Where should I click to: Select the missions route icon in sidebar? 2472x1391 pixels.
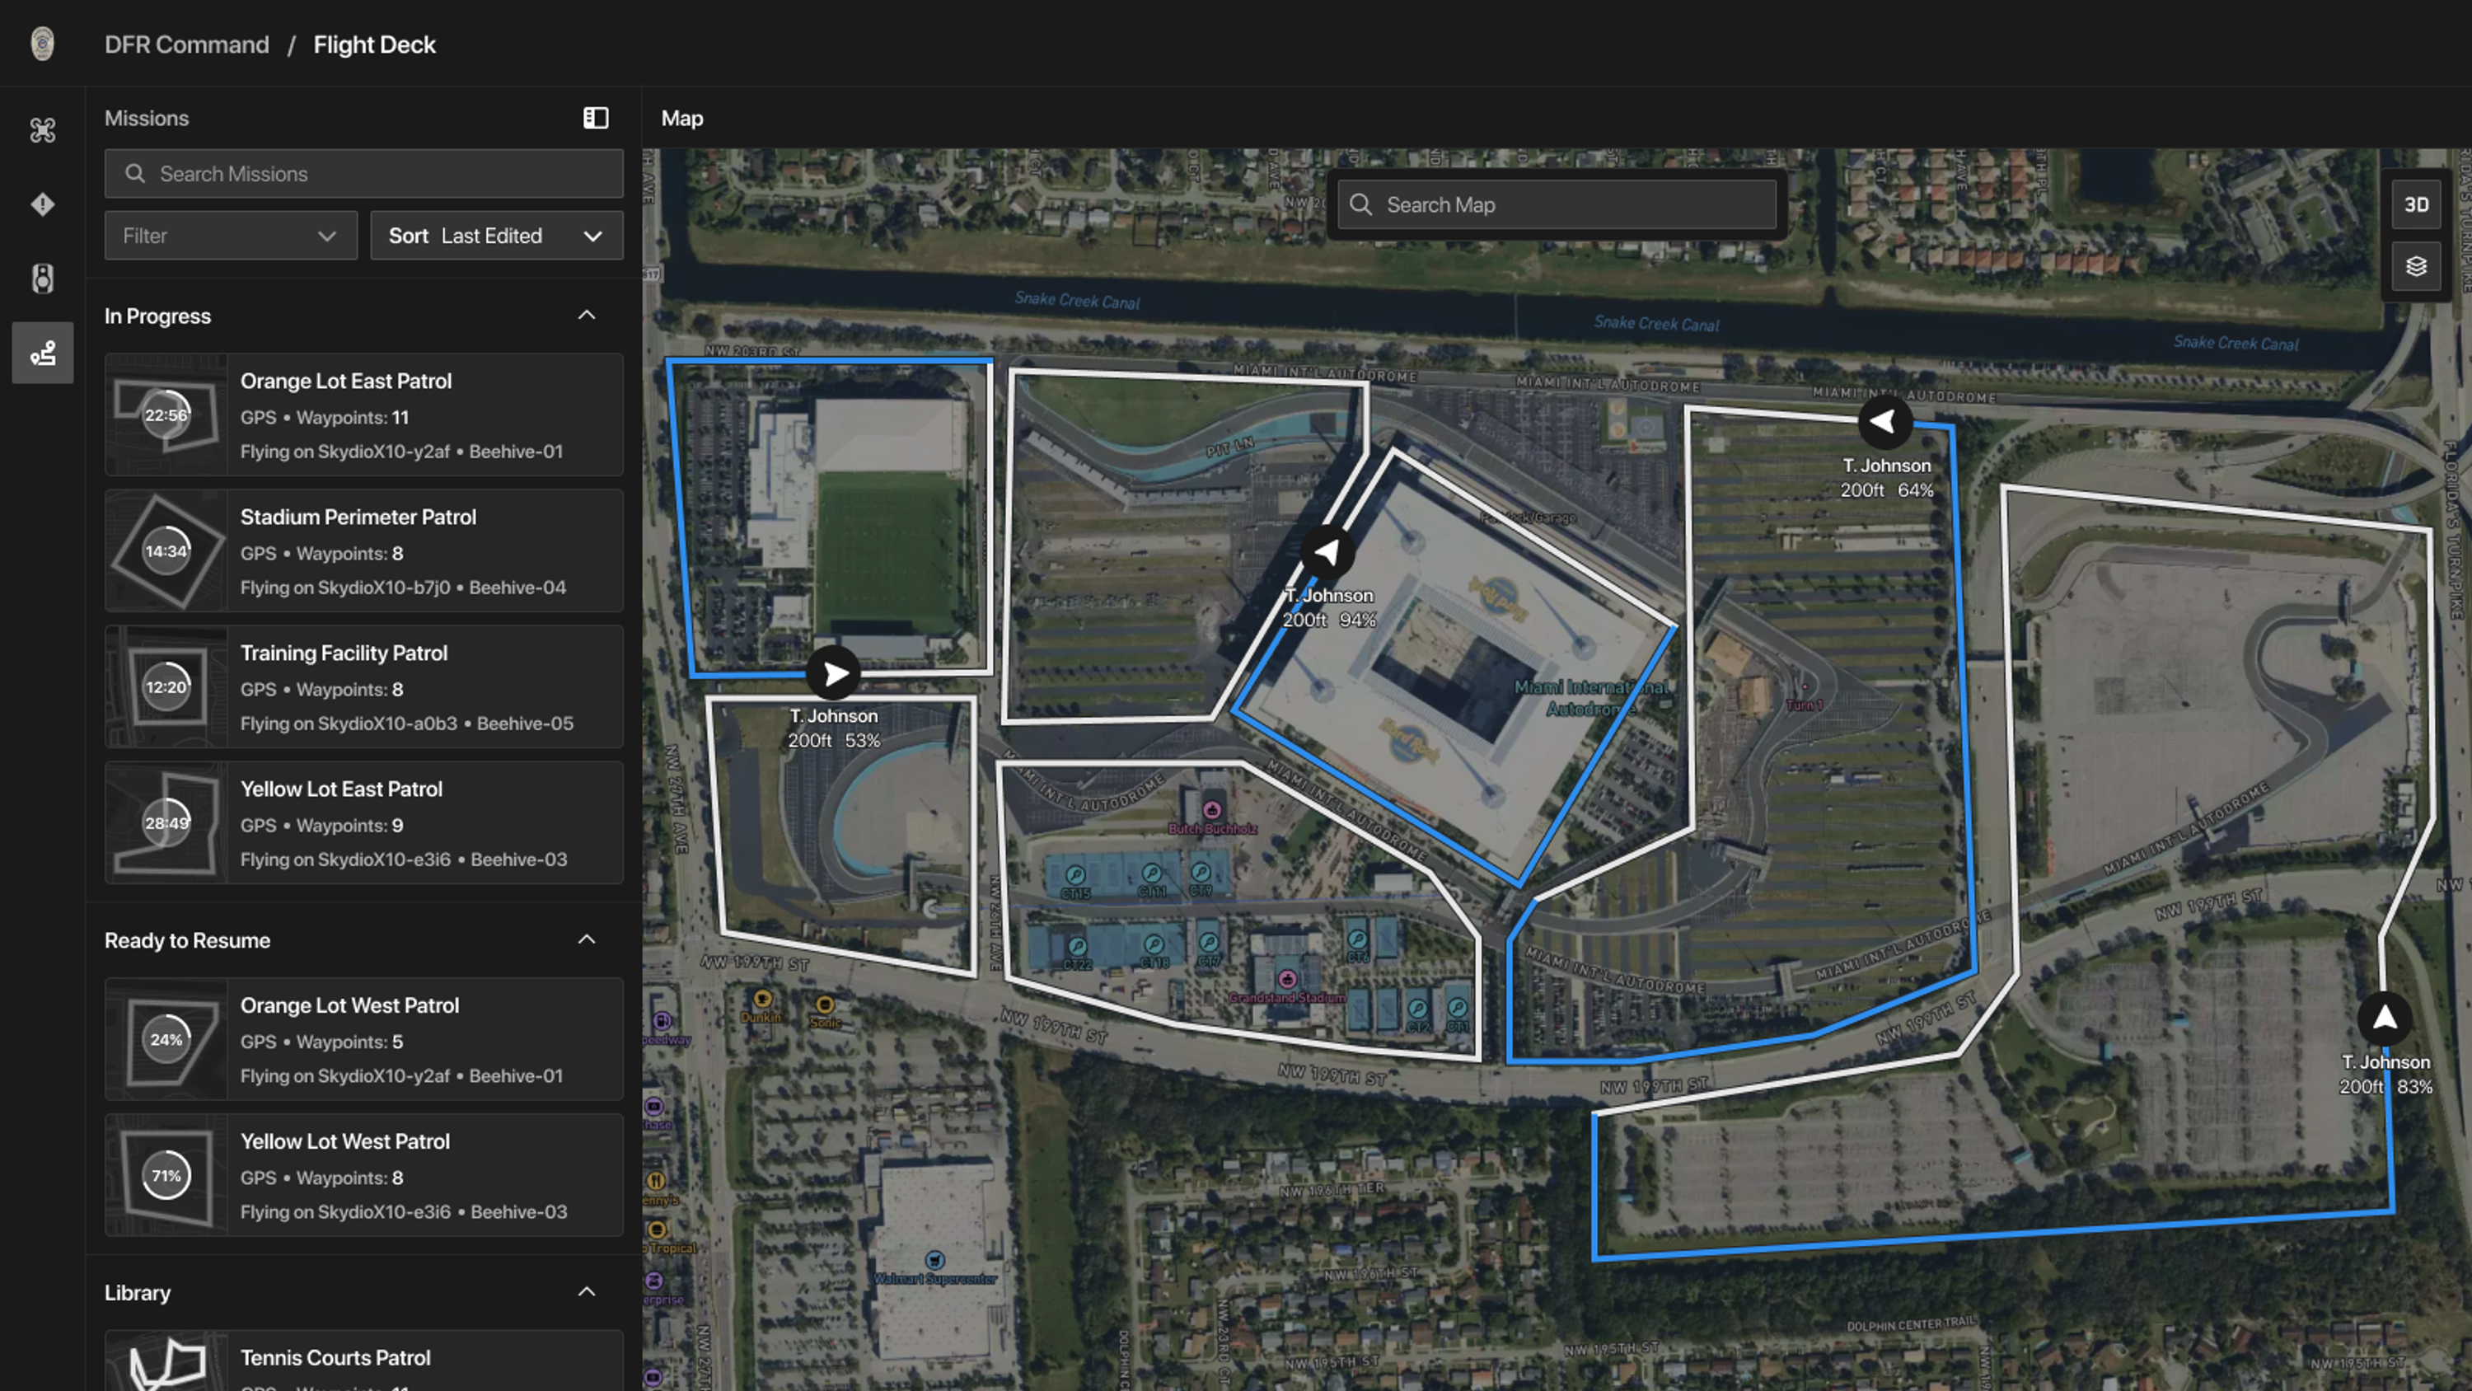point(42,354)
